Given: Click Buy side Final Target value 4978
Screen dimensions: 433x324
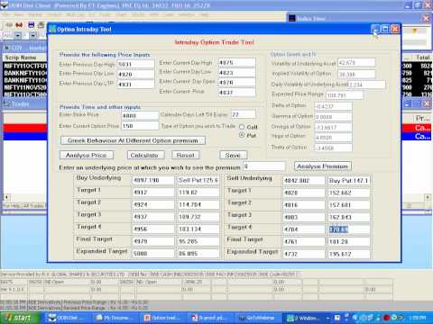Looking at the screenshot, I should (153, 241).
